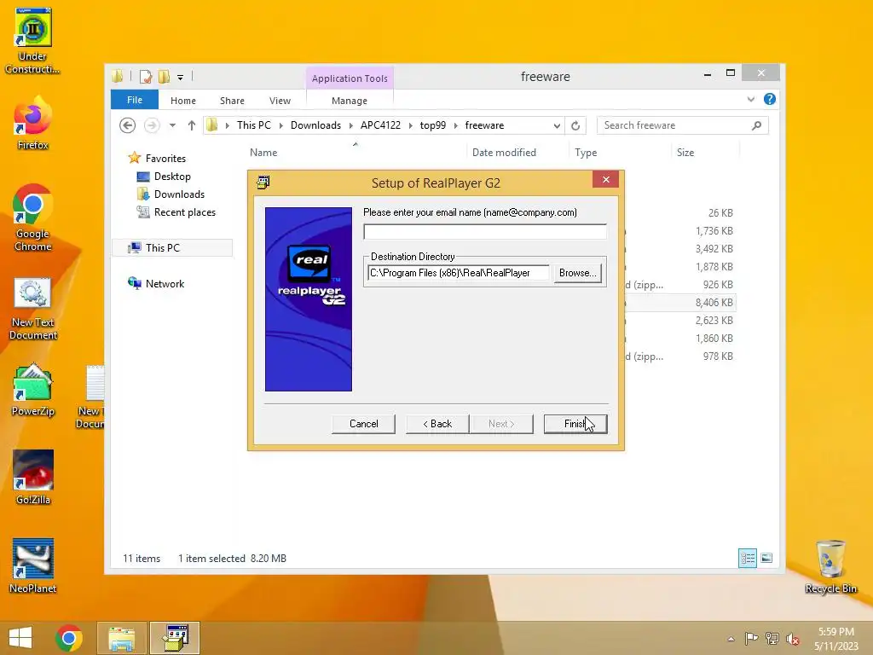The image size is (873, 655).
Task: Open Google Chrome desktop shortcut
Action: tap(32, 217)
